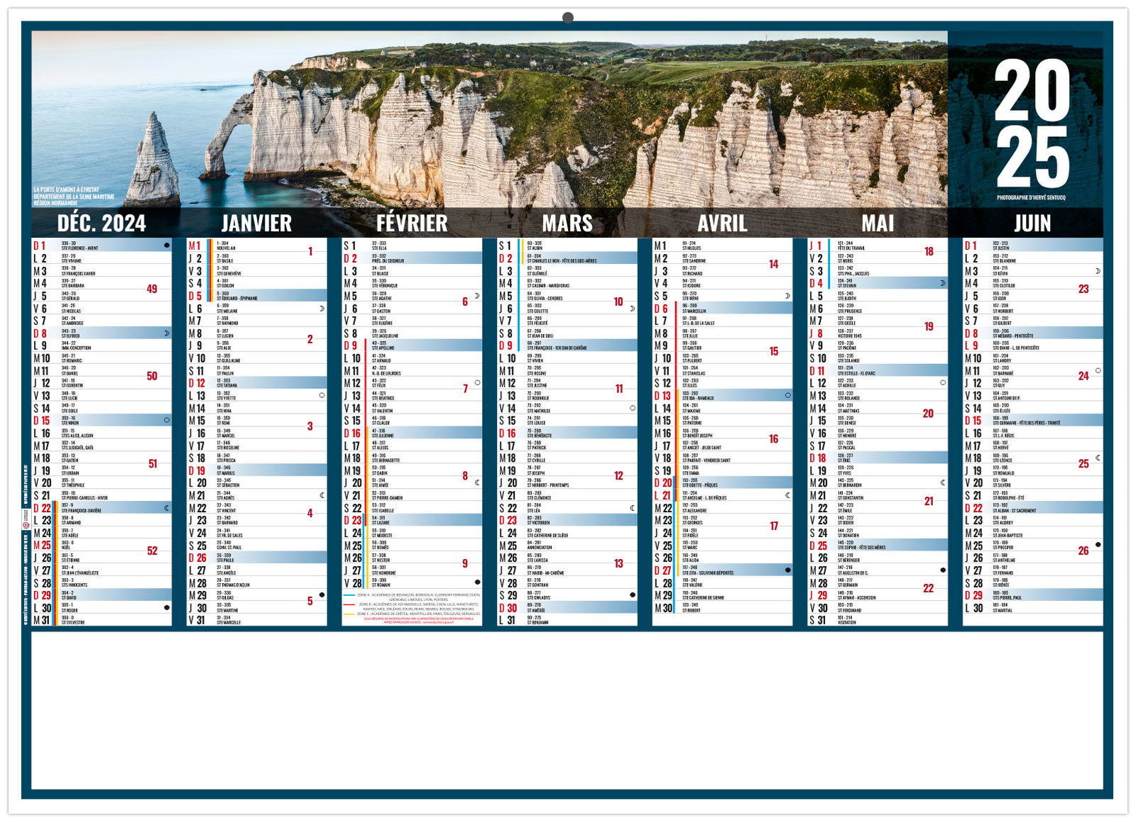Image resolution: width=1136 pixels, height=823 pixels.
Task: Click the hanging hole at the calendar top
Action: [x=568, y=17]
